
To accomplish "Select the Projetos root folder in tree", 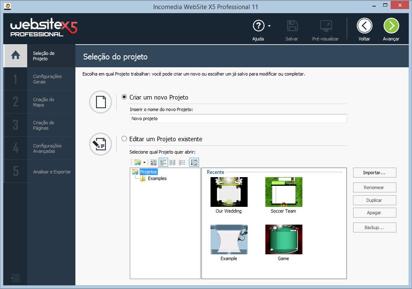I will tap(148, 172).
